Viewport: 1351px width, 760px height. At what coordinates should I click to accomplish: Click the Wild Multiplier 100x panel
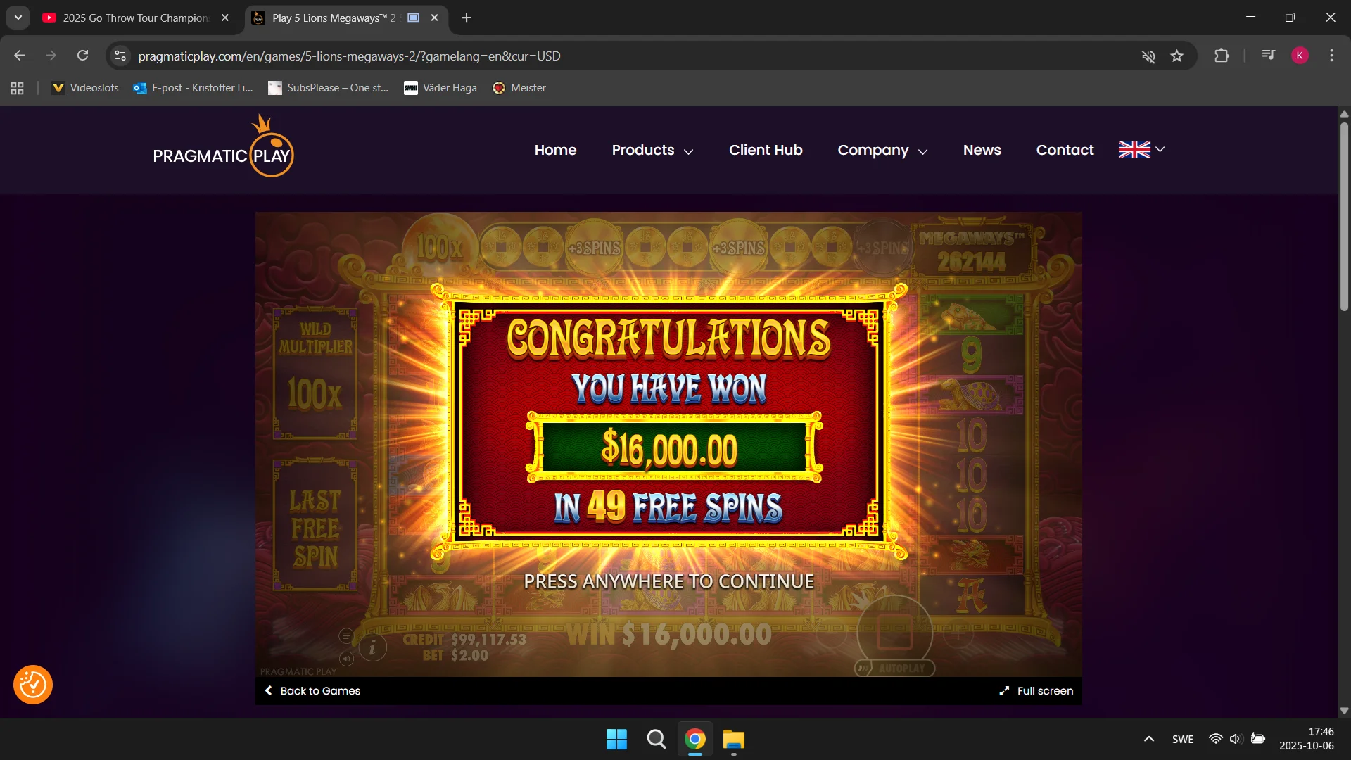pyautogui.click(x=315, y=373)
